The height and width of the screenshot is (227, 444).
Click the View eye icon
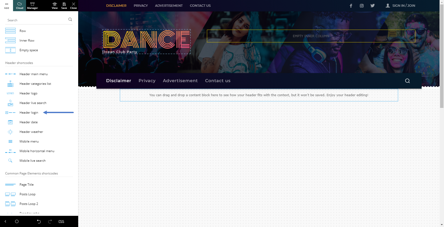(55, 5)
